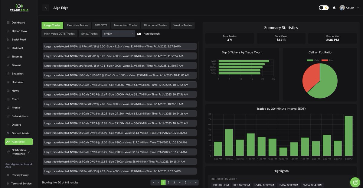Clear the NVDA ticker filter
The width and height of the screenshot is (363, 188).
point(132,34)
